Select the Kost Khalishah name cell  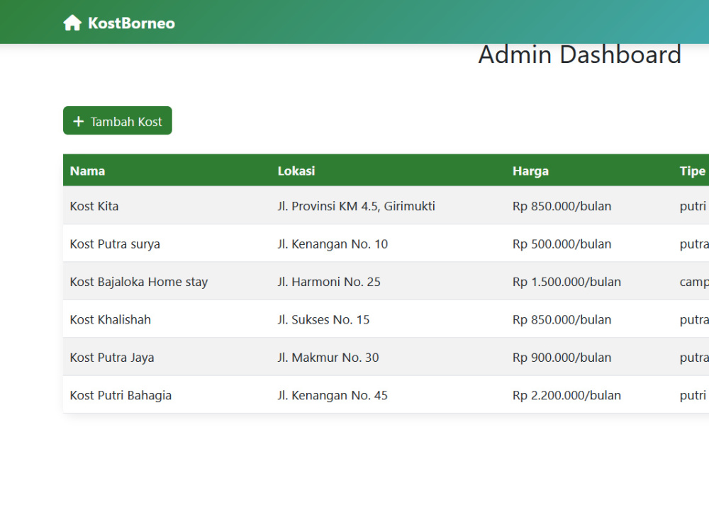[x=111, y=320]
